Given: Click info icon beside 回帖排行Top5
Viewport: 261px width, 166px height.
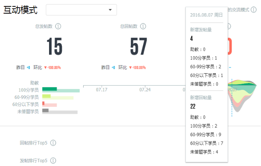Looking at the screenshot, I should click(53, 143).
